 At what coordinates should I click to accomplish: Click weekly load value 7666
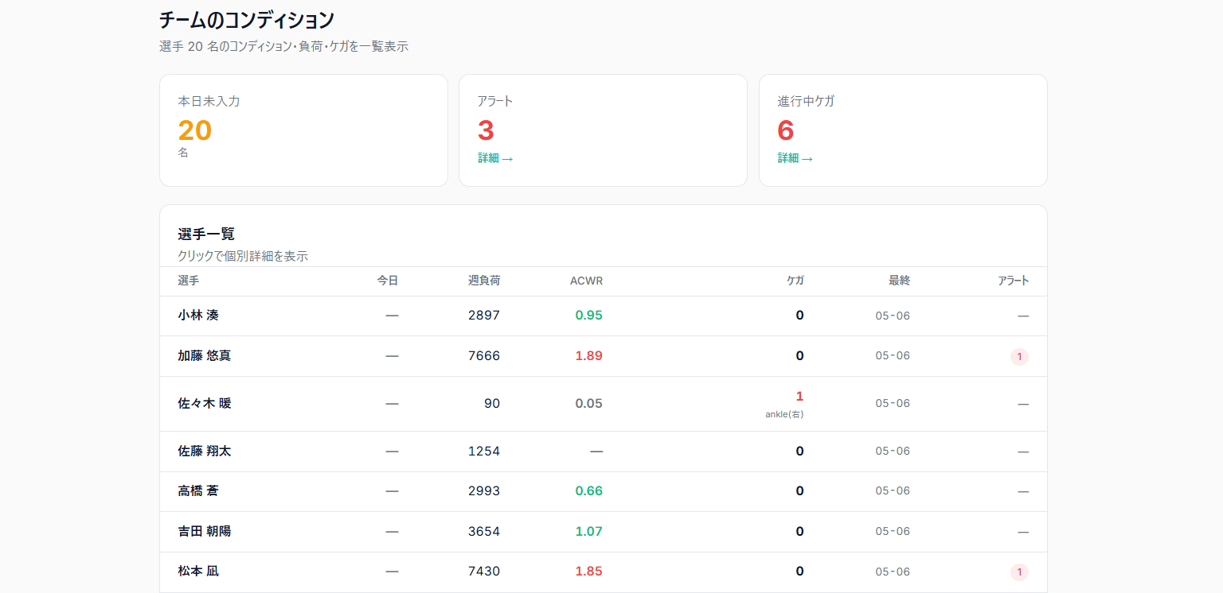pyautogui.click(x=484, y=356)
